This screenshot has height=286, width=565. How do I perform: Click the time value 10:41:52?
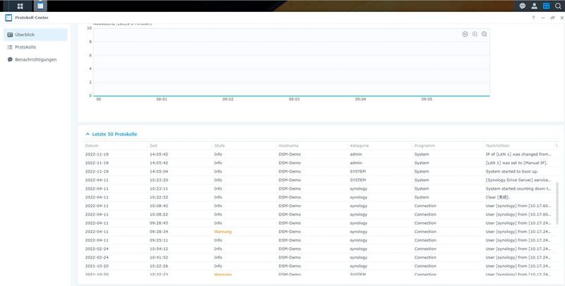[159, 258]
